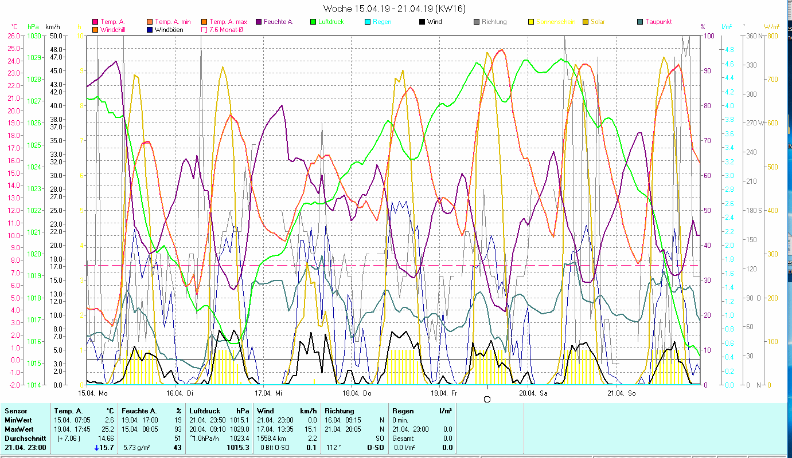Select the maximum wind value '15.1'
Image resolution: width=792 pixels, height=458 pixels.
point(311,429)
